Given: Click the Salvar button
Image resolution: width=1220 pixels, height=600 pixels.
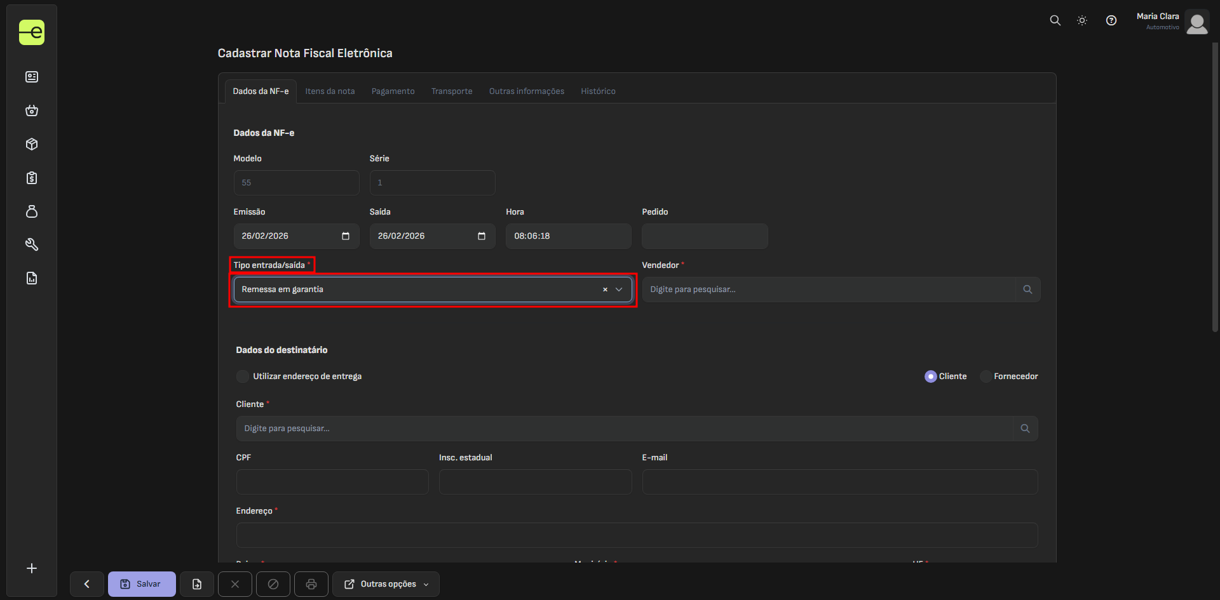Looking at the screenshot, I should tap(142, 584).
